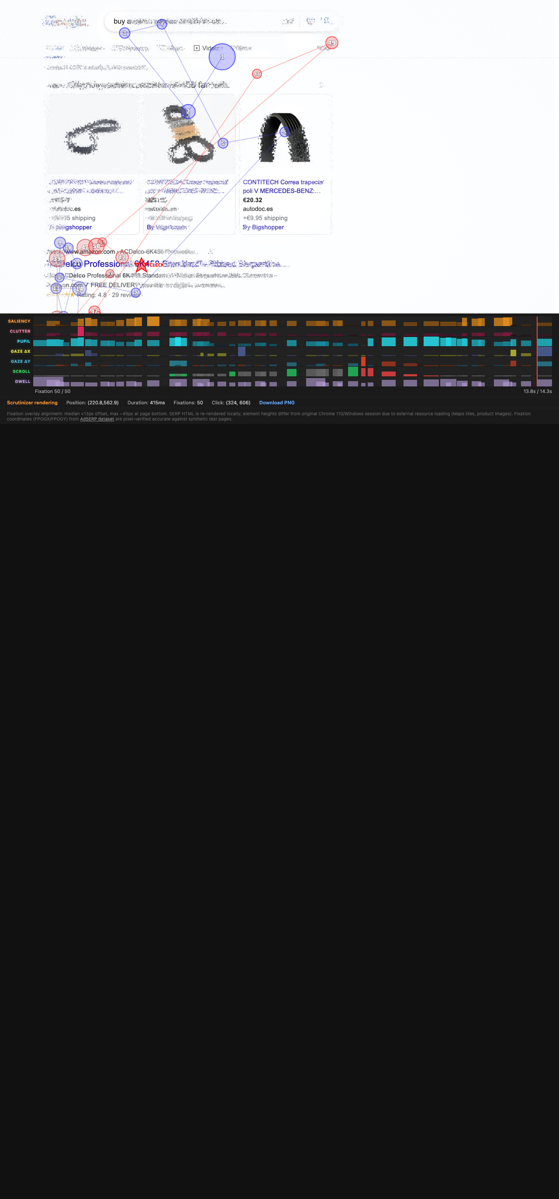Click the red click star marker
Screen dimensions: 559x1199
[141, 265]
